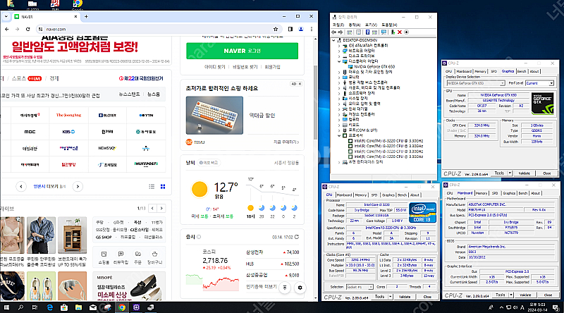Image resolution: width=564 pixels, height=313 pixels.
Task: Go to next shopping live page
Action: tap(161, 208)
